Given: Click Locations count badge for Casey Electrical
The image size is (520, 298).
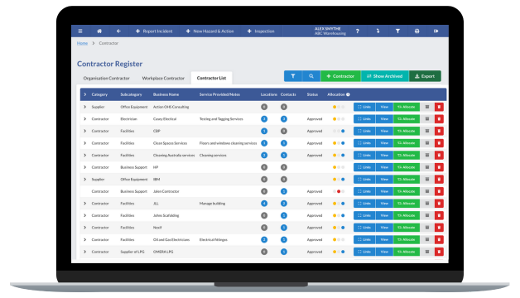Looking at the screenshot, I should [x=264, y=119].
